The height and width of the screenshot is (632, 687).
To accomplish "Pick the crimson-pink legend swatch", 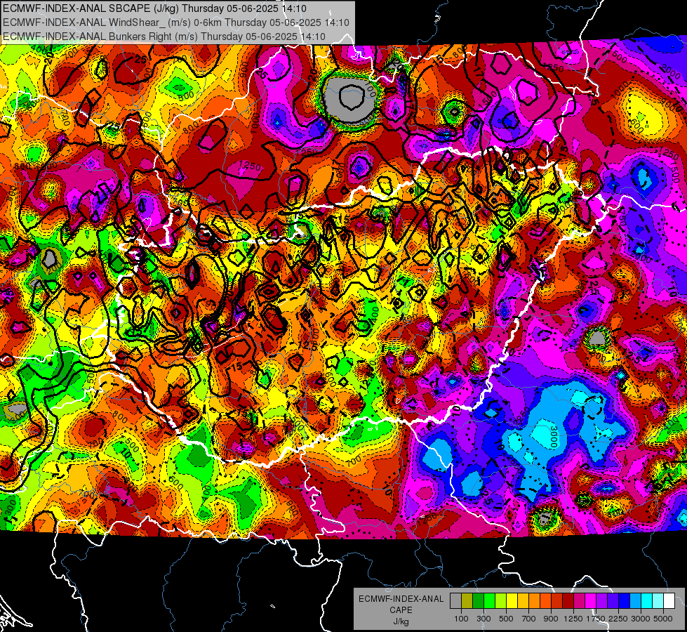I will (x=579, y=601).
